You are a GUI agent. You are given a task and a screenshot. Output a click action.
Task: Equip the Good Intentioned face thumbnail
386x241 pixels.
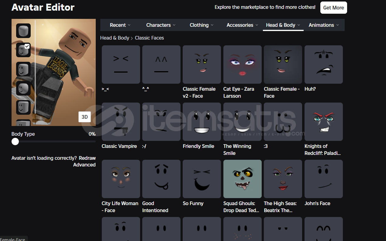point(161,179)
